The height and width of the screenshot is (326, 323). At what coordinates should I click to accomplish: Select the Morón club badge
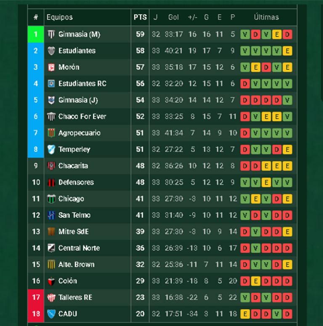point(51,67)
